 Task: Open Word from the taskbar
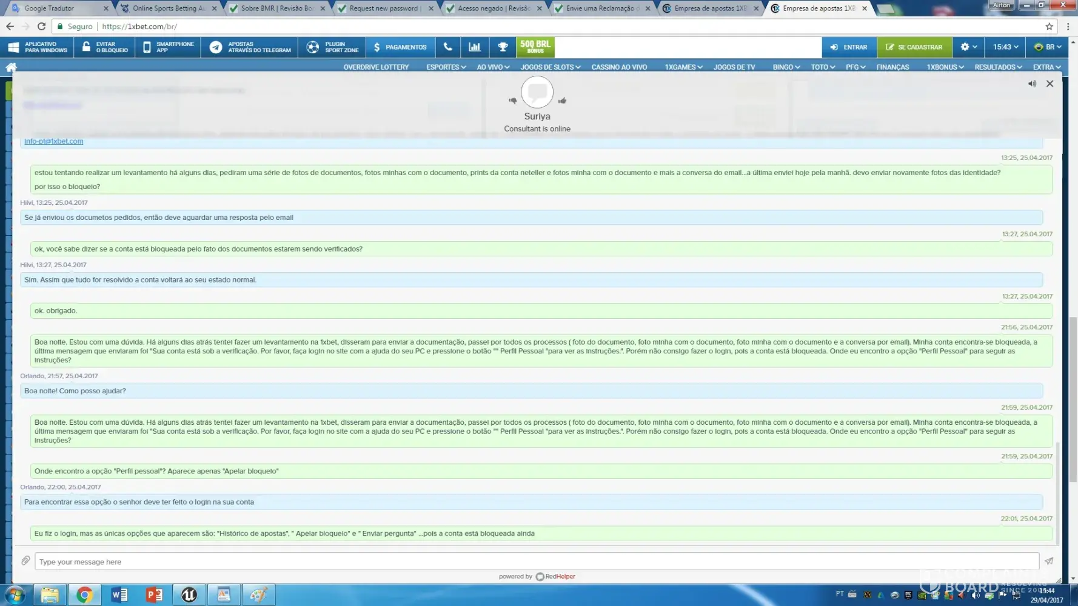[119, 595]
